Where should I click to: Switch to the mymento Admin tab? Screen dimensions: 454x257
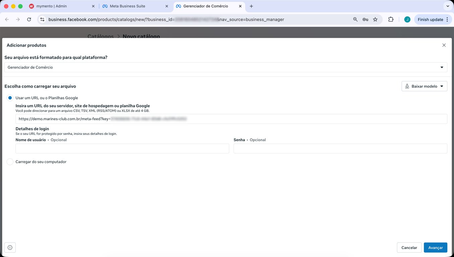point(61,6)
